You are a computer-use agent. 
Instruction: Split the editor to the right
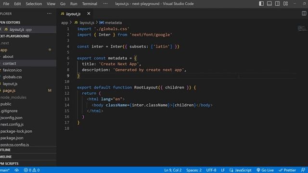pos(304,13)
